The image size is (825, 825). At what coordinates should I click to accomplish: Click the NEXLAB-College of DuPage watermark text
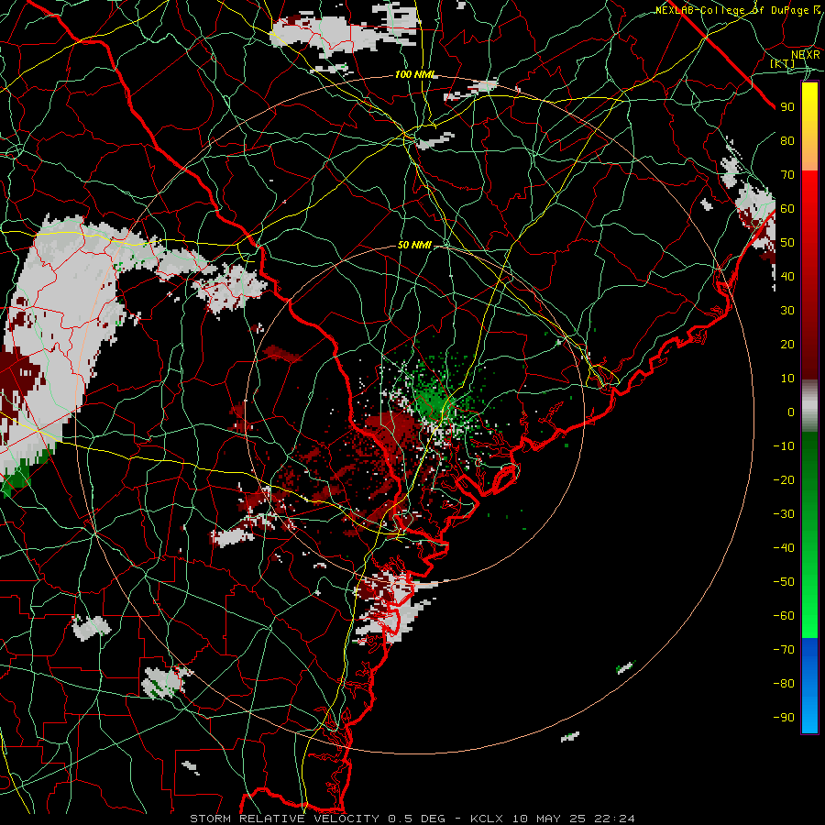pyautogui.click(x=738, y=10)
